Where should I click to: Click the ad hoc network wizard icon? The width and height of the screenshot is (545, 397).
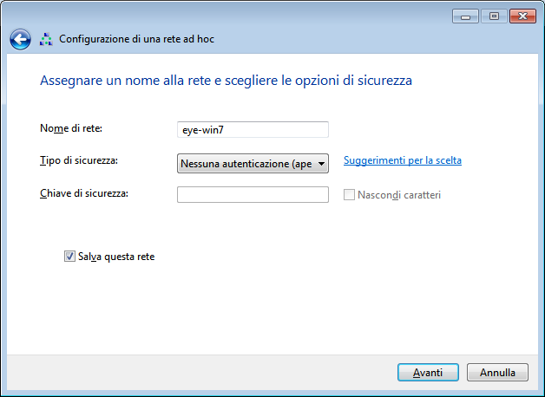[x=46, y=39]
